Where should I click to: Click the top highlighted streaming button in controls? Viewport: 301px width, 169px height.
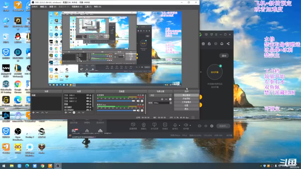click(x=186, y=95)
